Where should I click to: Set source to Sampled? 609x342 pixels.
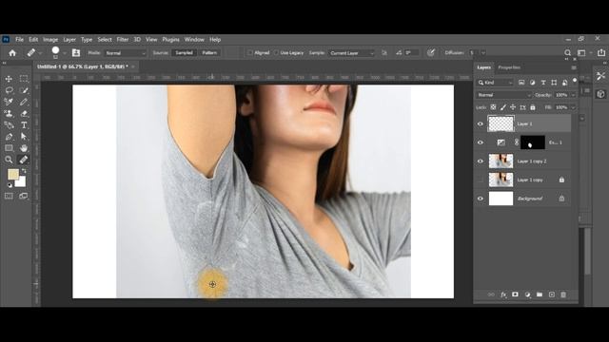click(184, 53)
